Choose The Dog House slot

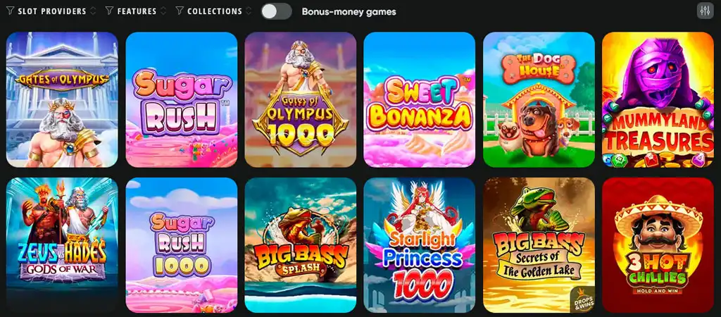(x=539, y=99)
